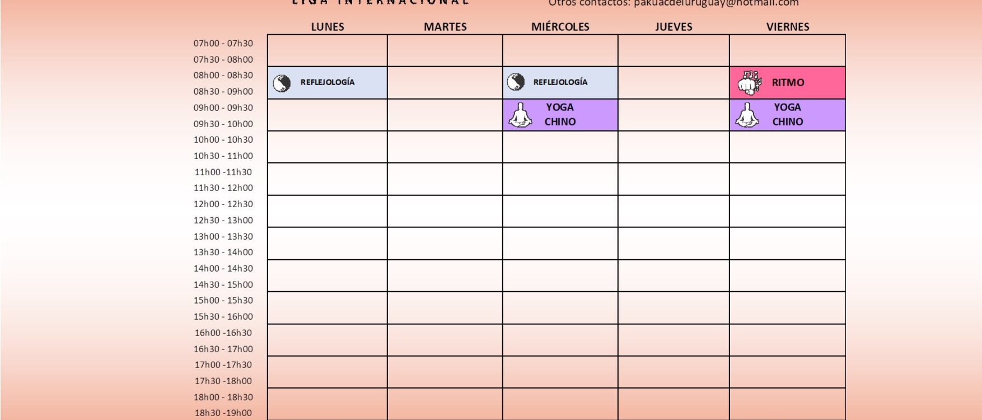Click the pink RITMO class label

tap(788, 83)
